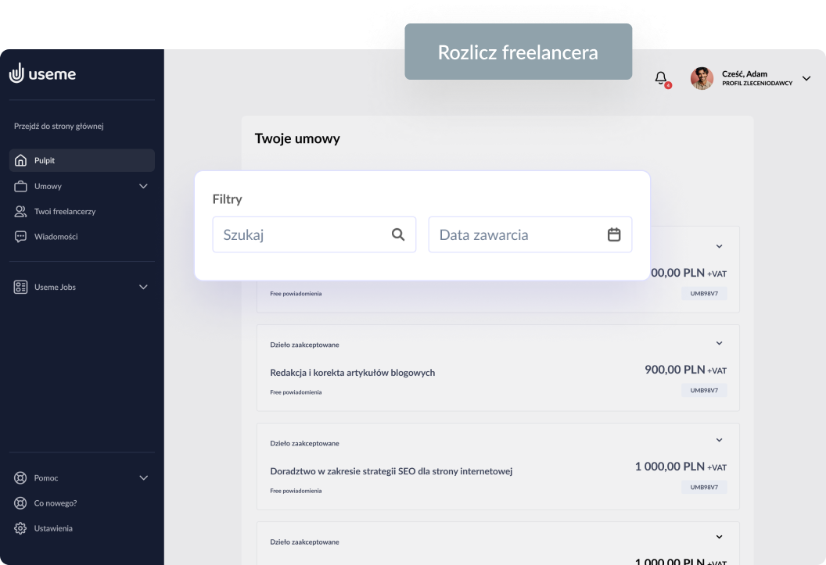
Task: Click the Umowy briefcase icon
Action: point(20,186)
